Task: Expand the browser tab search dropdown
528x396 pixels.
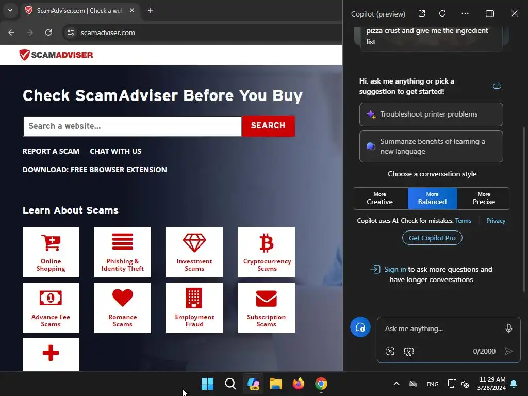Action: click(x=10, y=10)
